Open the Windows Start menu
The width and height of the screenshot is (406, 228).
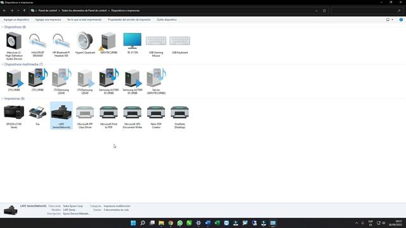point(133,223)
